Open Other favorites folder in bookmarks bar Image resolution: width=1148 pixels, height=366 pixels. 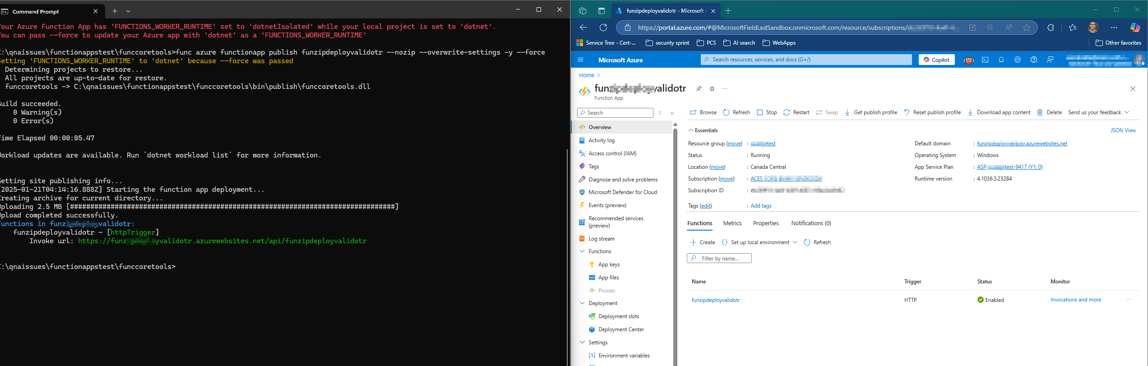pos(1118,43)
